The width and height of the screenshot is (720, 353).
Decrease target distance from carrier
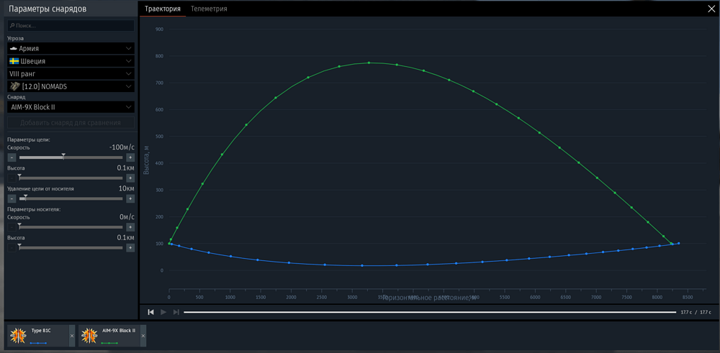click(12, 198)
